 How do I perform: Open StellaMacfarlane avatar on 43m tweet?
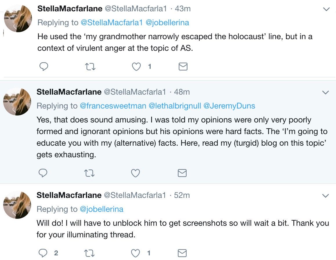18,18
